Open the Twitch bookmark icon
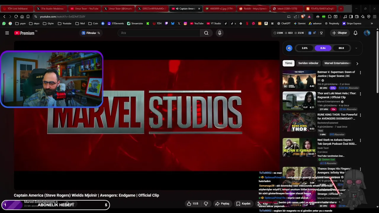 (x=166, y=23)
